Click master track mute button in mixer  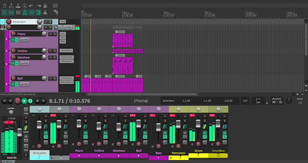point(26,118)
